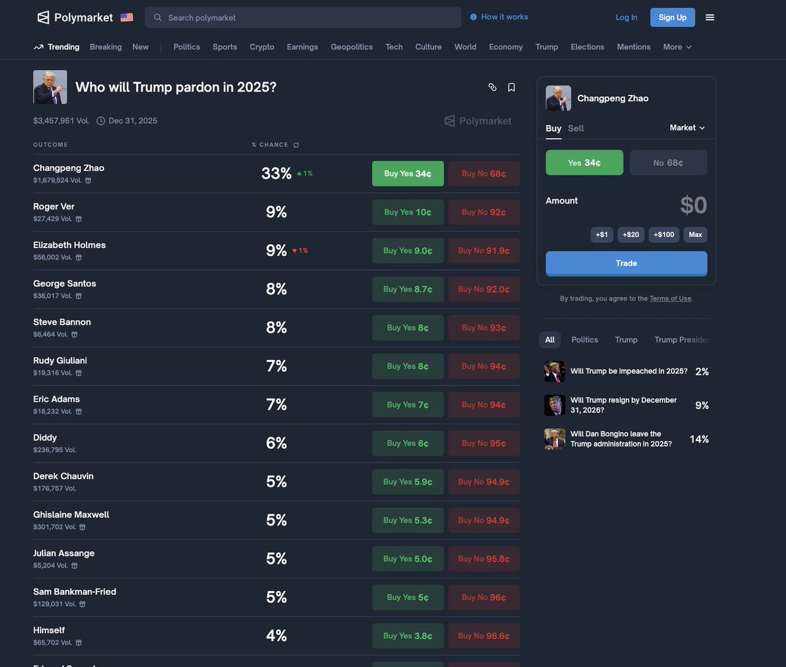
Task: Click the refresh icon beside % Chance
Action: click(296, 145)
